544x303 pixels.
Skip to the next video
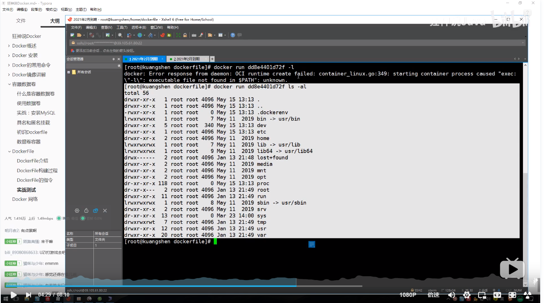pyautogui.click(x=28, y=295)
